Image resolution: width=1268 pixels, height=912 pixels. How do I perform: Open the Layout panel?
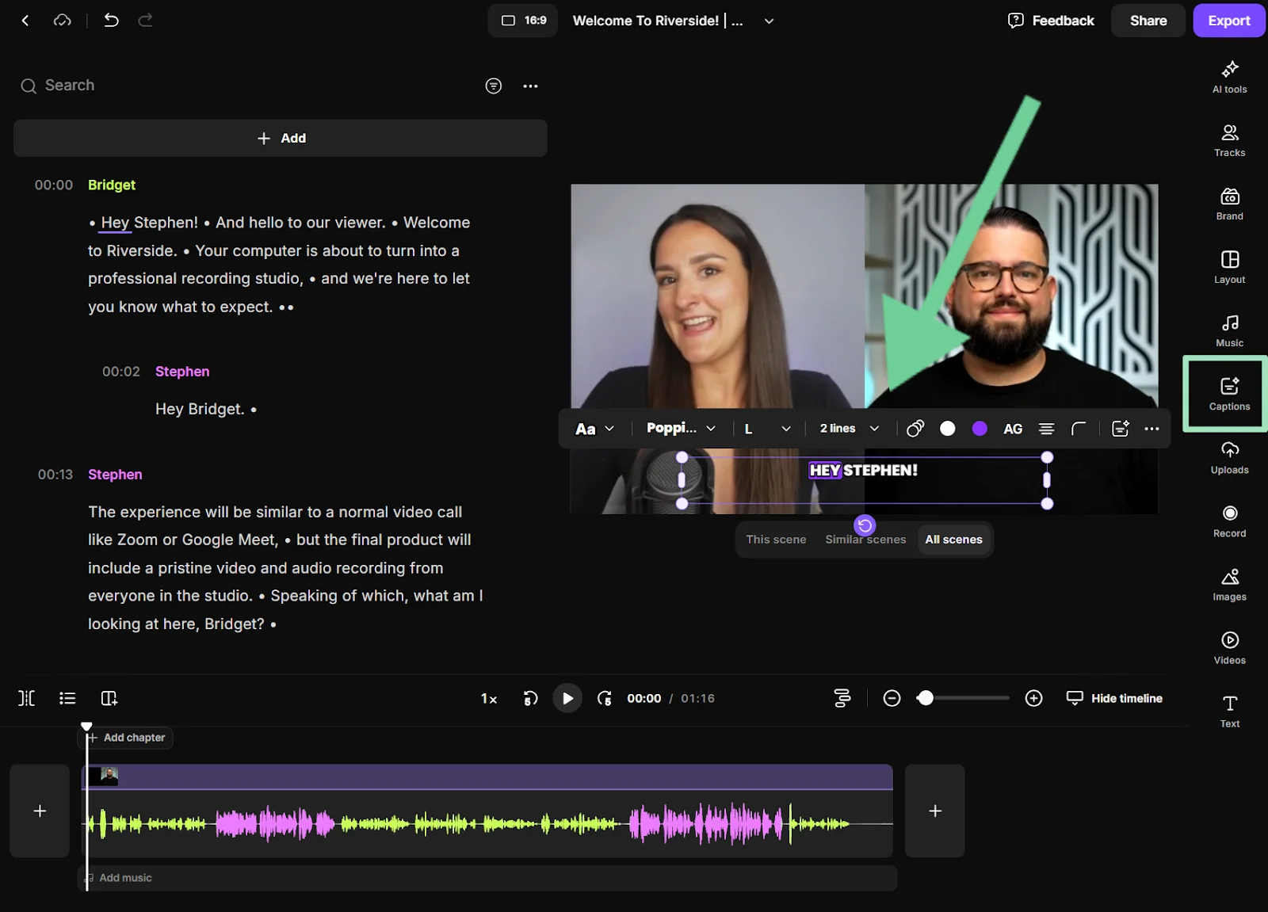pos(1229,267)
